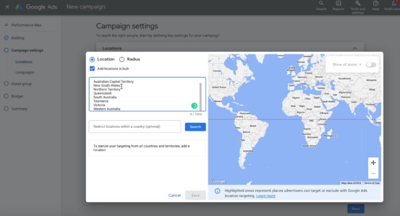400x216 pixels.
Task: Collapse the Locations section chevron
Action: tap(355, 48)
